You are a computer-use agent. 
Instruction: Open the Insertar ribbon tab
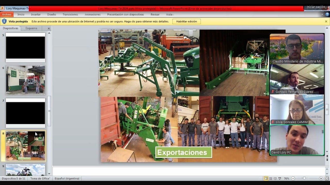(36, 14)
